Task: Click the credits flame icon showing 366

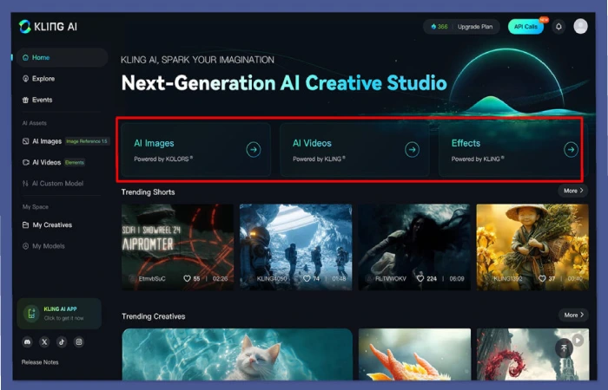Action: (433, 27)
